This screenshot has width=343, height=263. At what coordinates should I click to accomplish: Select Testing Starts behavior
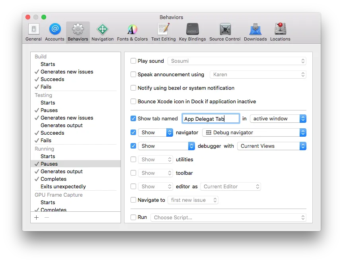click(76, 102)
